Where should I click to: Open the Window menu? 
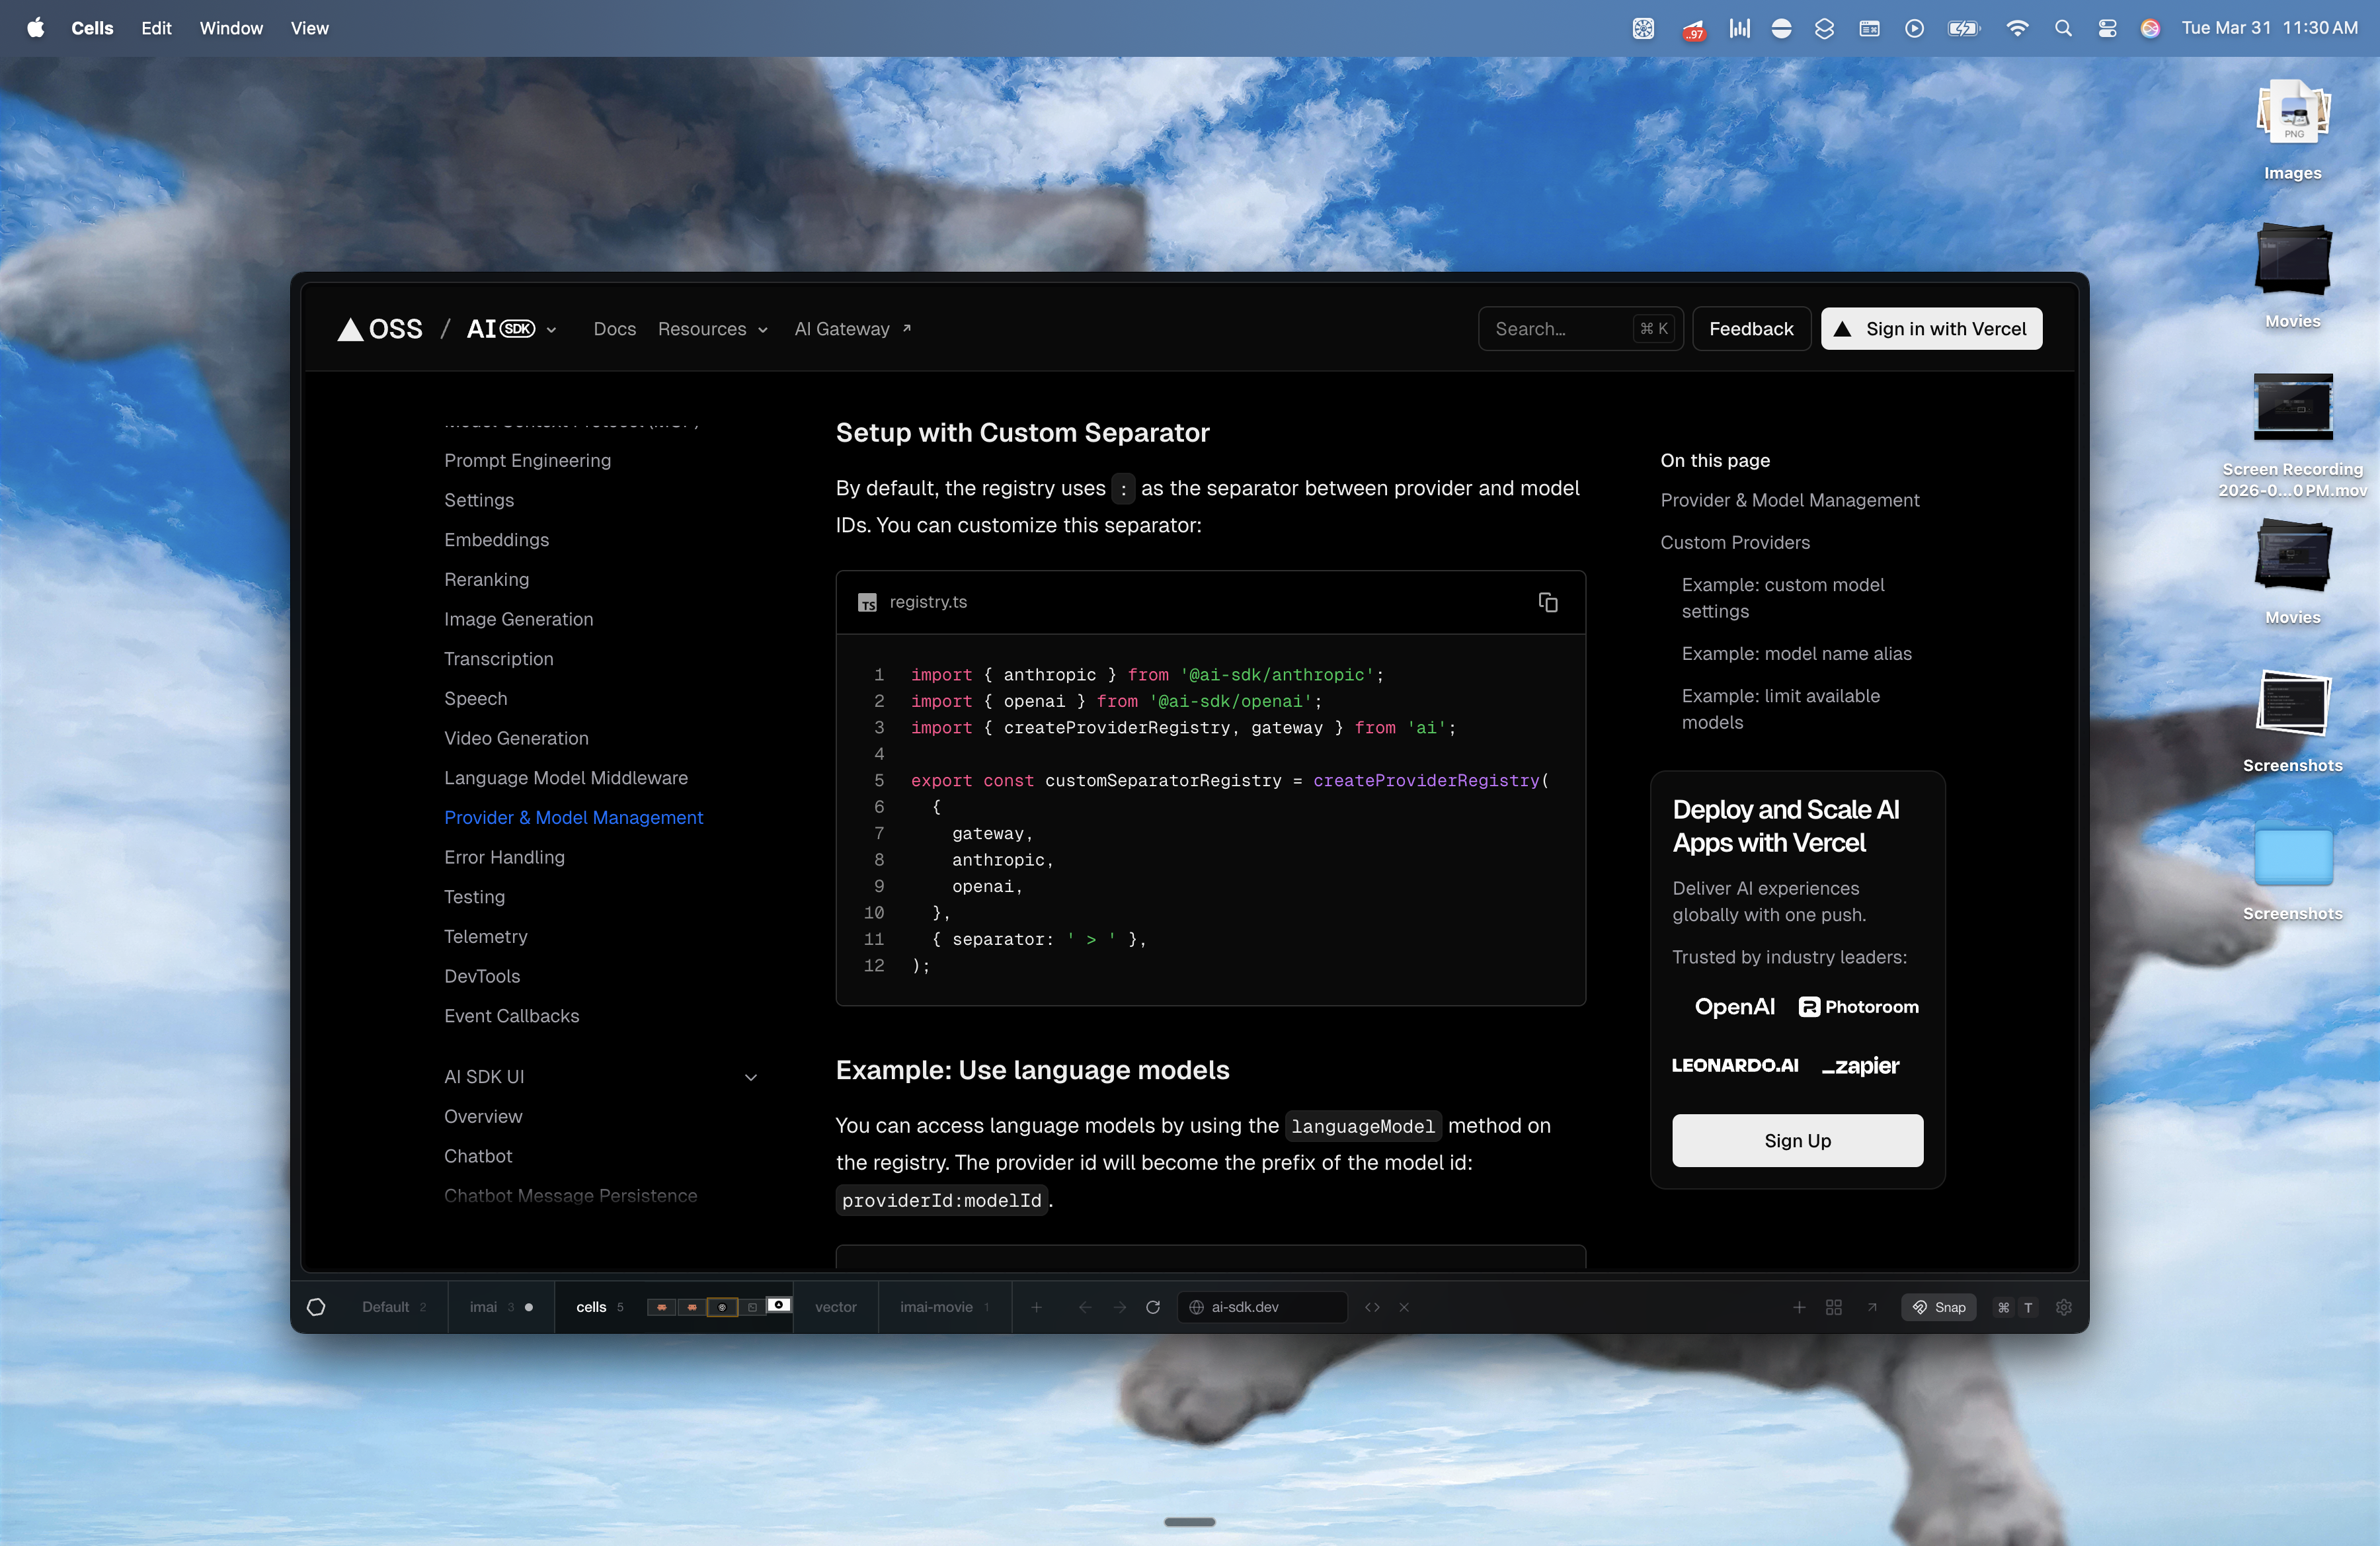231,28
